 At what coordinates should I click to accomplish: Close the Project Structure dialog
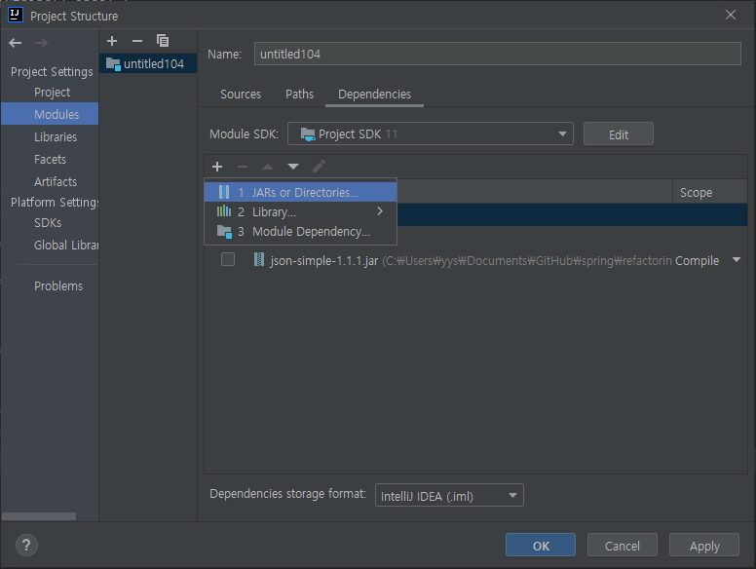[x=731, y=15]
